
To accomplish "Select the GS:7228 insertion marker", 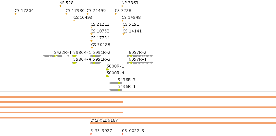I will [116, 14].
